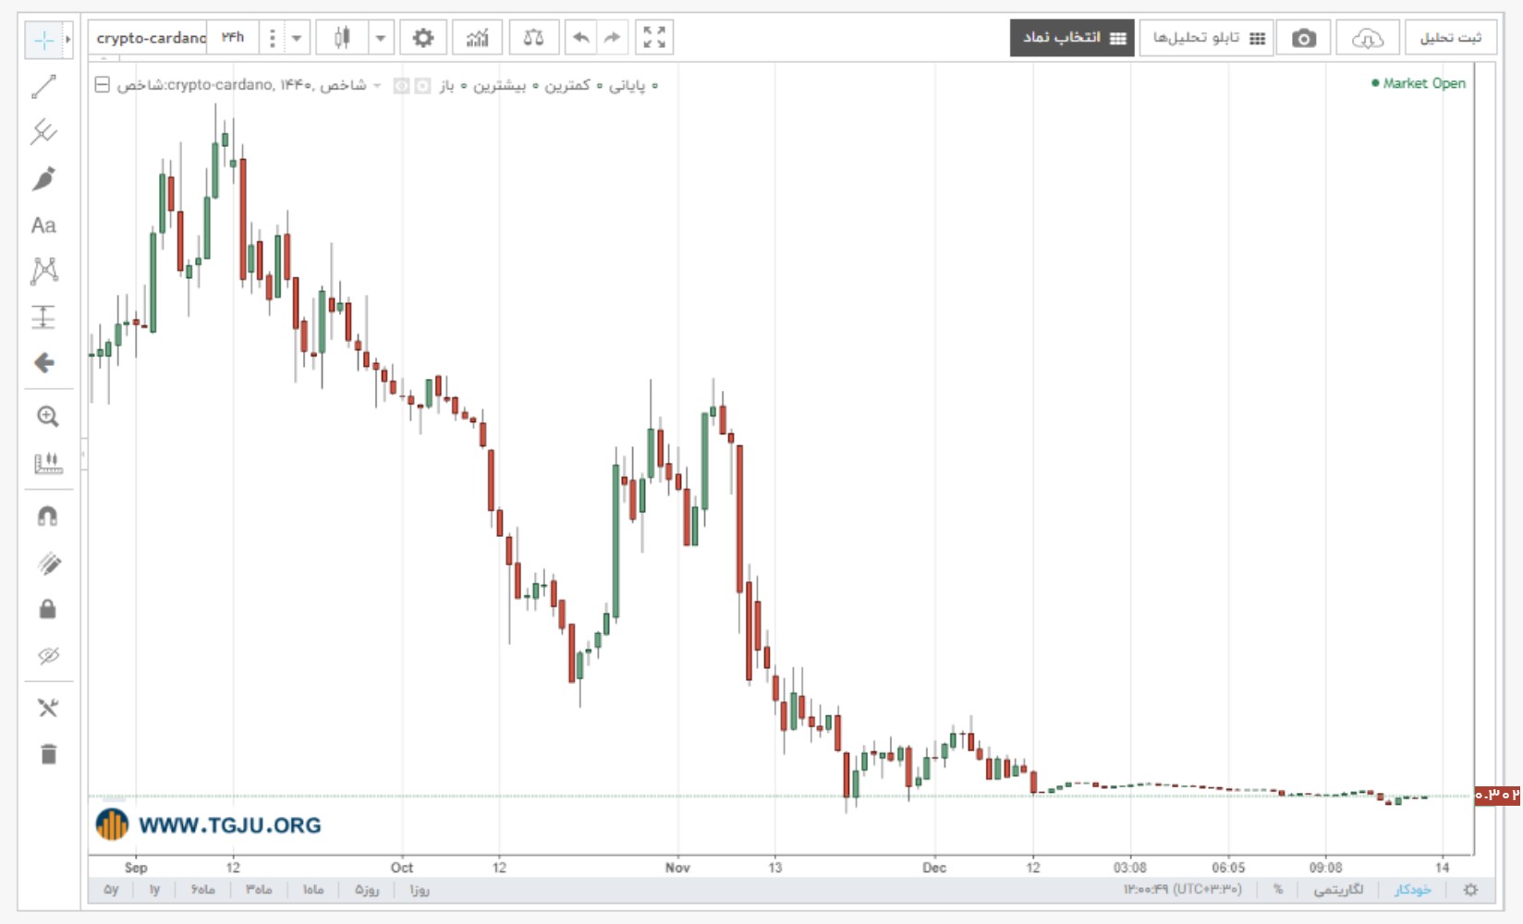Click the compare symbols scales icon
The image size is (1523, 924).
[x=533, y=38]
